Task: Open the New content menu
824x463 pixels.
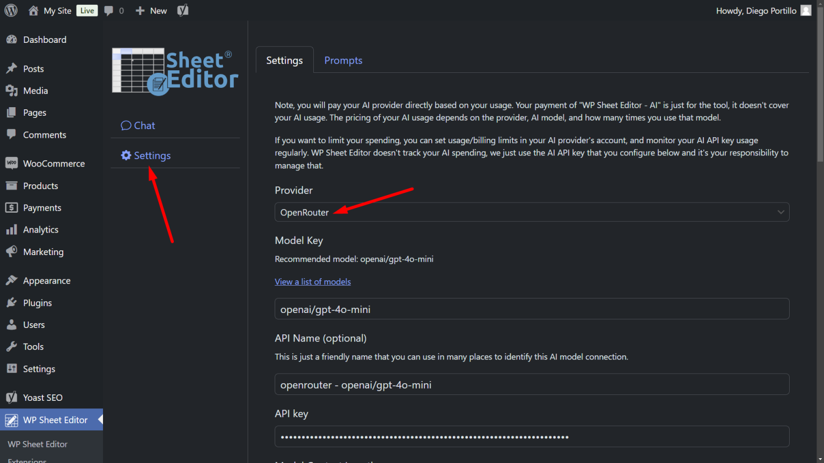Action: pyautogui.click(x=151, y=10)
